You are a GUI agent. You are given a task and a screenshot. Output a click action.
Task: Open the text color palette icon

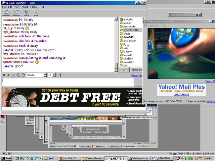[18, 75]
